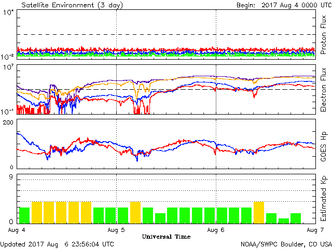
Task: Click the 200 tick label on GOES Hp
Action: point(8,122)
